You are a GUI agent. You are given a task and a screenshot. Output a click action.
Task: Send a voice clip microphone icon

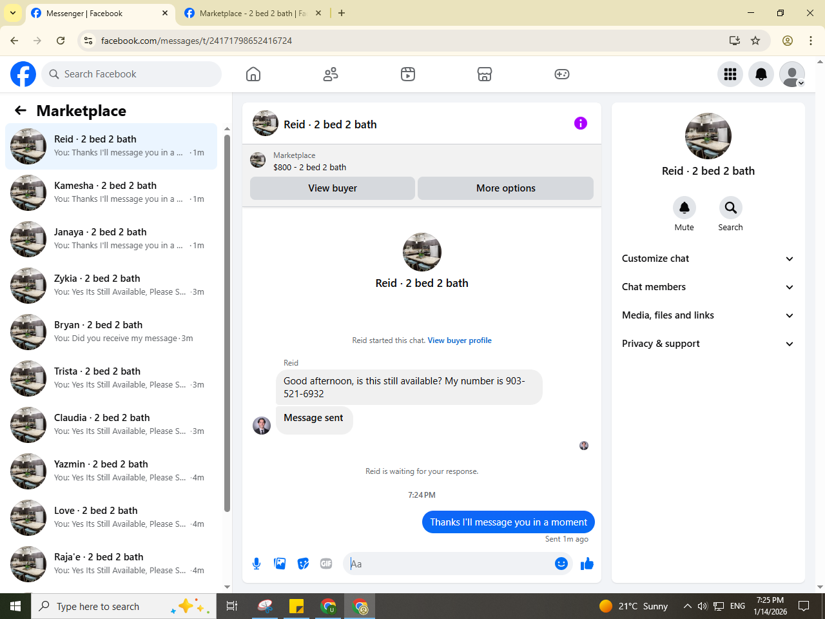coord(257,564)
